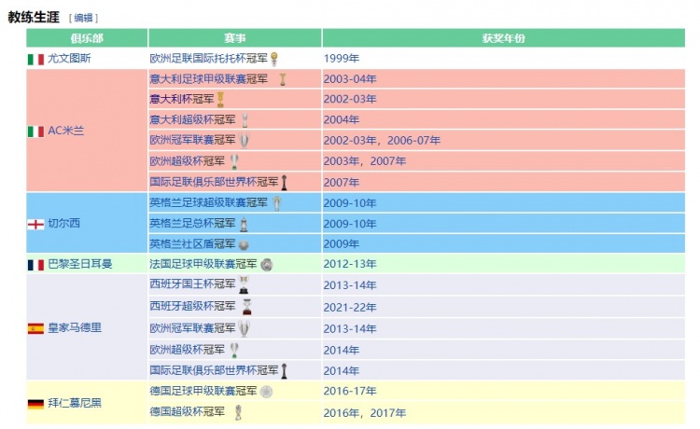Click the trophy icon after 西班牙超级杯冠军
The width and height of the screenshot is (700, 429).
(x=247, y=307)
